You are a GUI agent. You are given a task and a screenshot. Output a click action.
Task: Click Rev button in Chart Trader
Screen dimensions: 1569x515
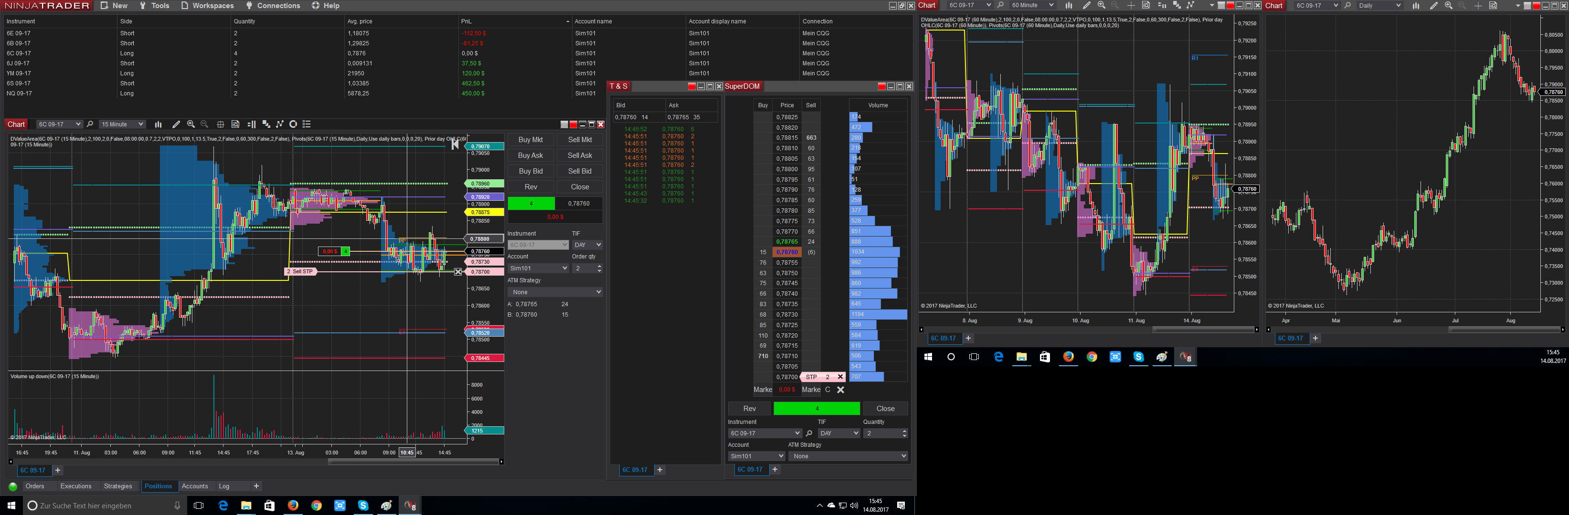(530, 187)
